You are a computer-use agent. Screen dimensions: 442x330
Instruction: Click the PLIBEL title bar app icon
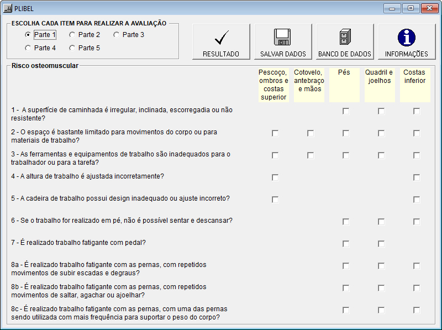click(x=8, y=8)
